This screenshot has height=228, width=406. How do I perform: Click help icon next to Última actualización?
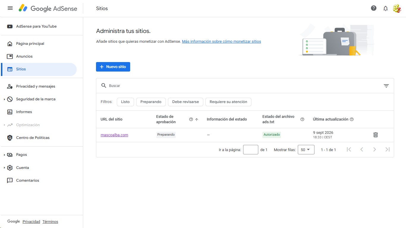(x=352, y=119)
